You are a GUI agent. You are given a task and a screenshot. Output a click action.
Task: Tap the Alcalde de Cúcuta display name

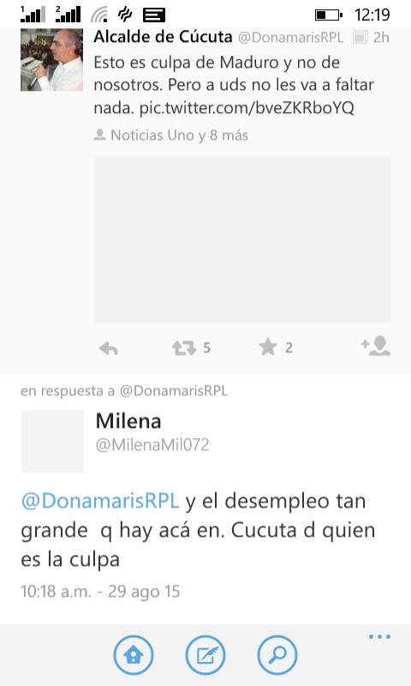[x=163, y=37]
